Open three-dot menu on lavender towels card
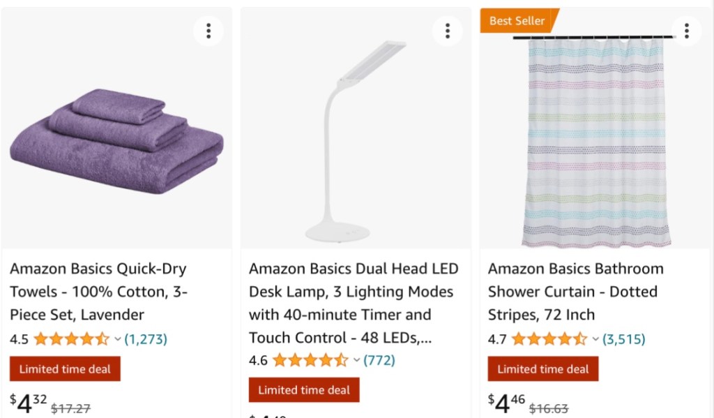The width and height of the screenshot is (714, 418). tap(208, 30)
